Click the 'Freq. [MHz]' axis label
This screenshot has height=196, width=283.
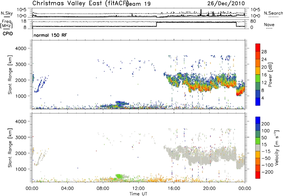click(6, 24)
